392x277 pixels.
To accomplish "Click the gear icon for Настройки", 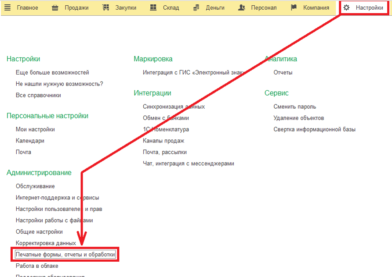I will point(347,8).
